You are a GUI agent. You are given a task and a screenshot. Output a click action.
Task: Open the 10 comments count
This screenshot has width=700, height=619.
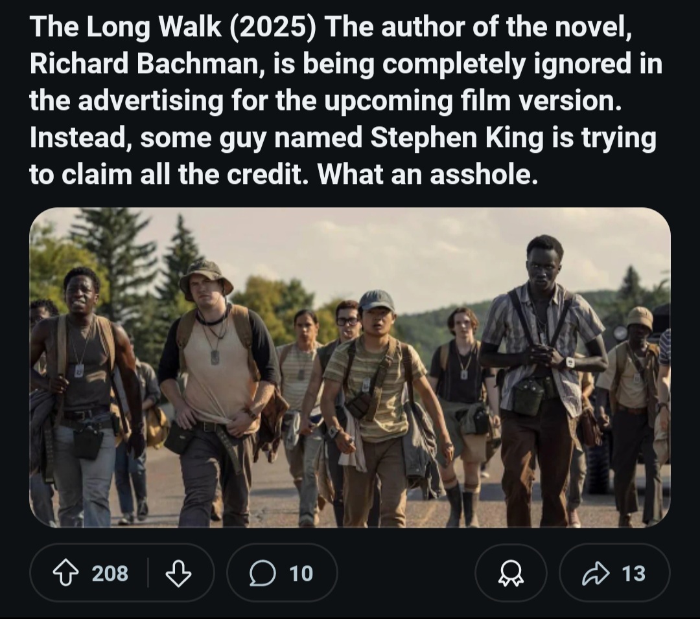301,573
